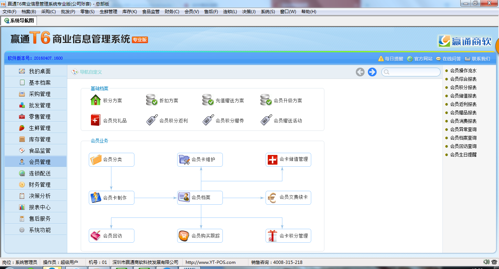This screenshot has height=269, width=499.
Task: Click the navigation search field
Action: (x=411, y=72)
